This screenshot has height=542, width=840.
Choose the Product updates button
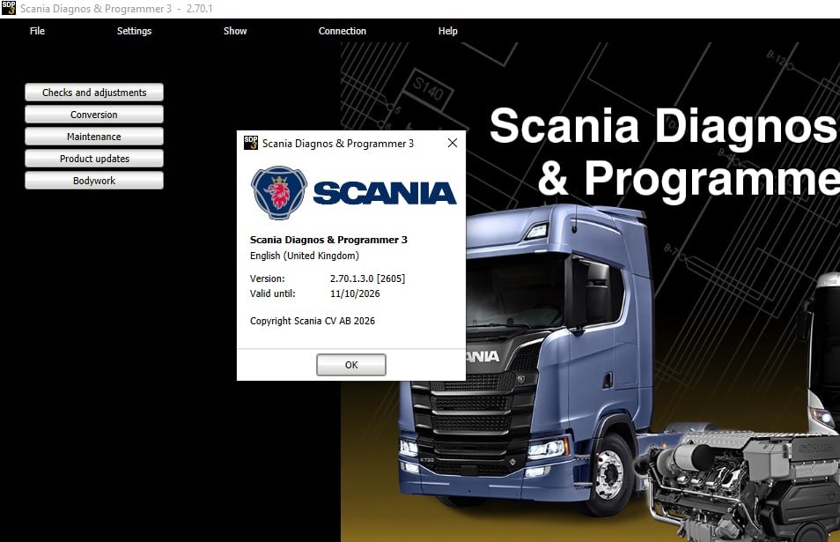94,158
